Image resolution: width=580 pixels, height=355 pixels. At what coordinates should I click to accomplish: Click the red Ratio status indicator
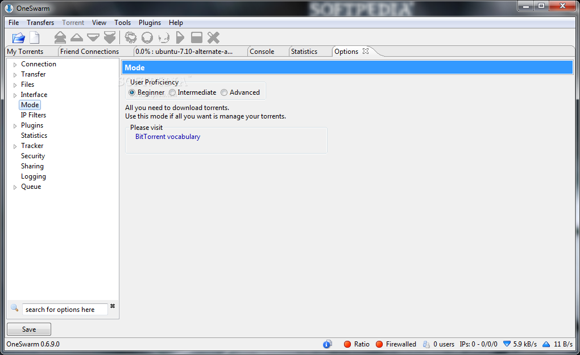tap(347, 344)
